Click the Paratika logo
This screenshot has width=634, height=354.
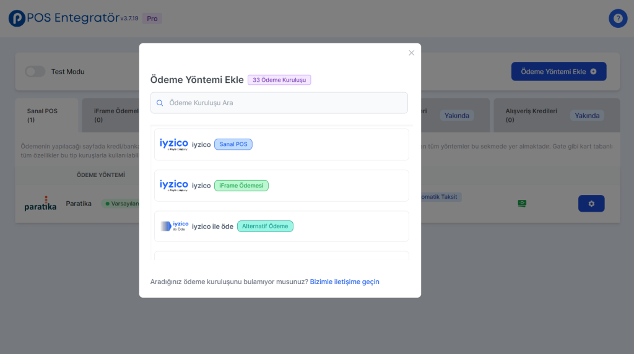tap(40, 205)
